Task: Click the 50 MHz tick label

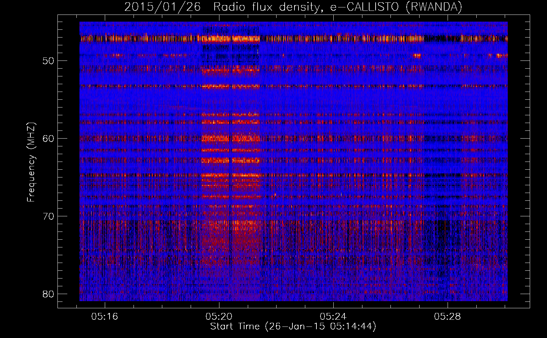Action: (x=48, y=61)
